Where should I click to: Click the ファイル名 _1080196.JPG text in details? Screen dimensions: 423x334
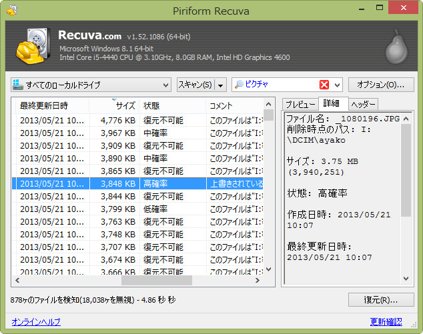[x=343, y=119]
